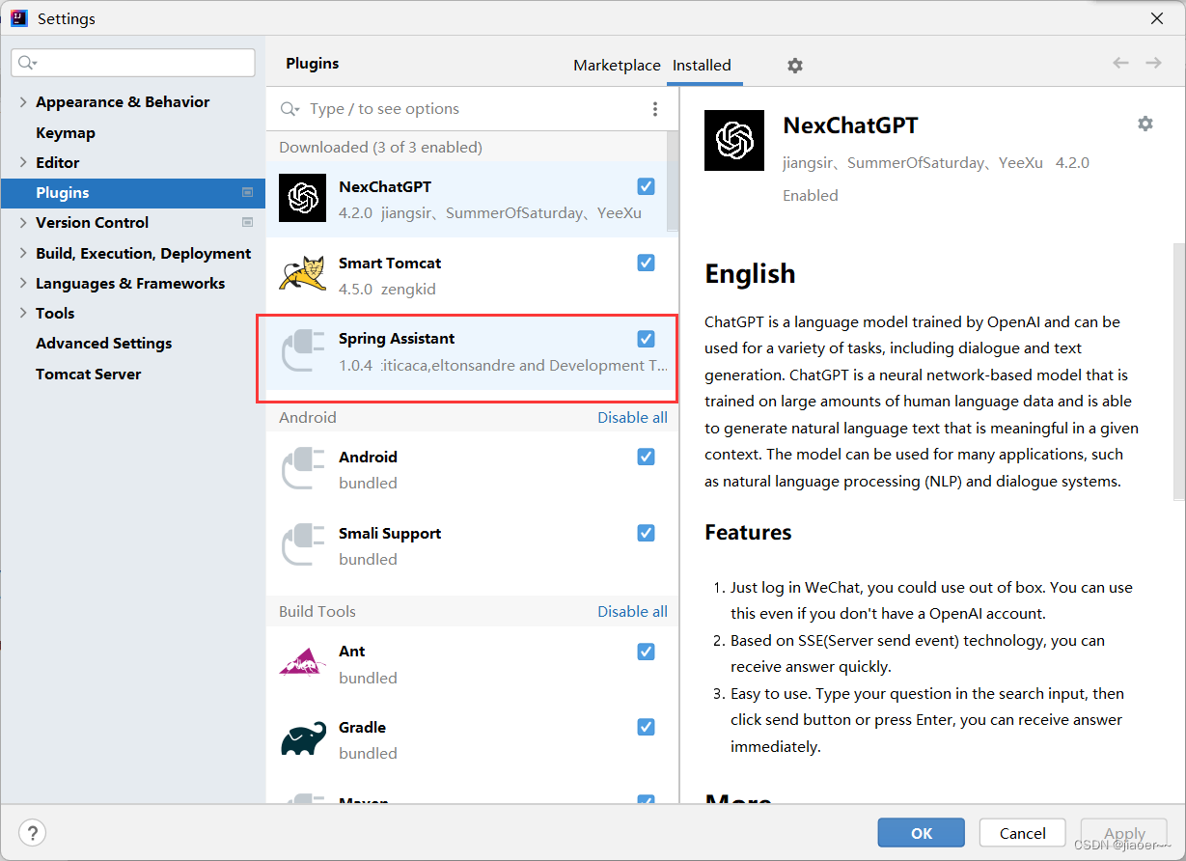Click the help question mark button
Viewport: 1186px width, 861px height.
click(x=33, y=833)
